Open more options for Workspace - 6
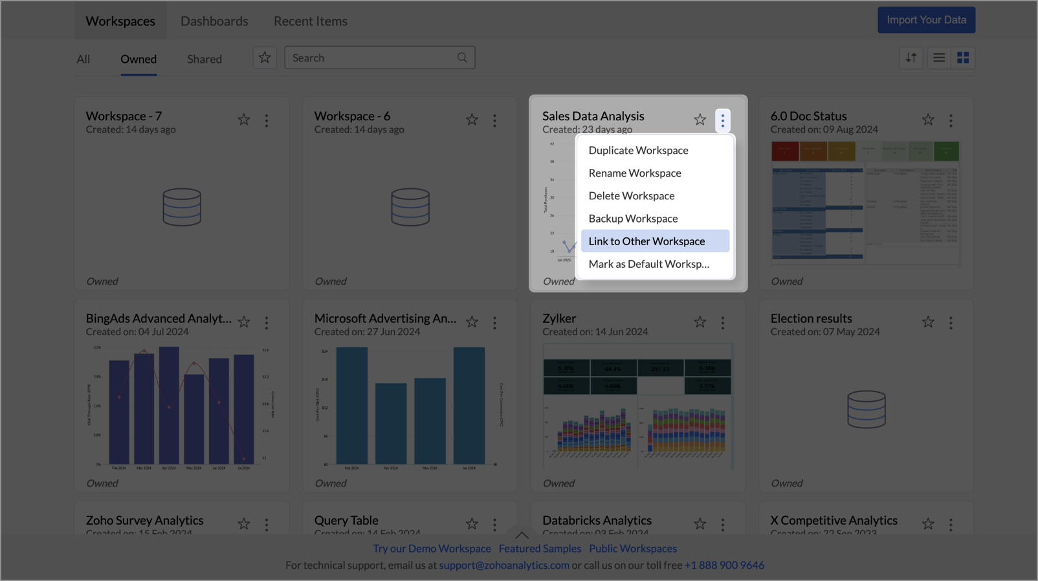The height and width of the screenshot is (581, 1038). 494,120
